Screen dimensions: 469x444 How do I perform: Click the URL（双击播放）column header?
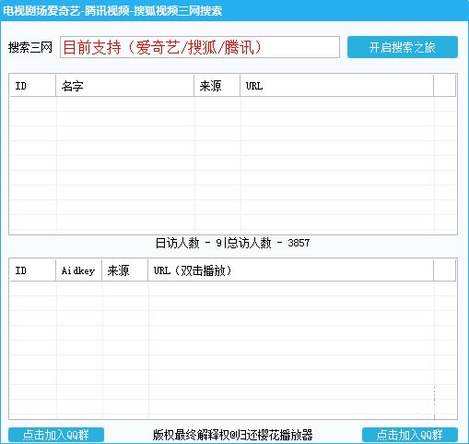pyautogui.click(x=291, y=270)
